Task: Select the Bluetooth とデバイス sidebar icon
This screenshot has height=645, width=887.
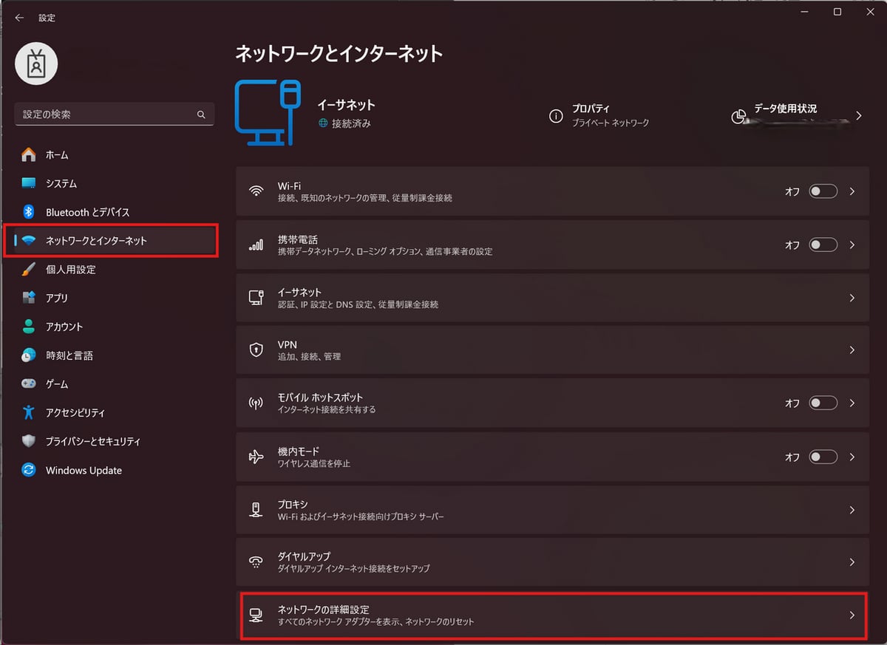Action: pyautogui.click(x=29, y=212)
